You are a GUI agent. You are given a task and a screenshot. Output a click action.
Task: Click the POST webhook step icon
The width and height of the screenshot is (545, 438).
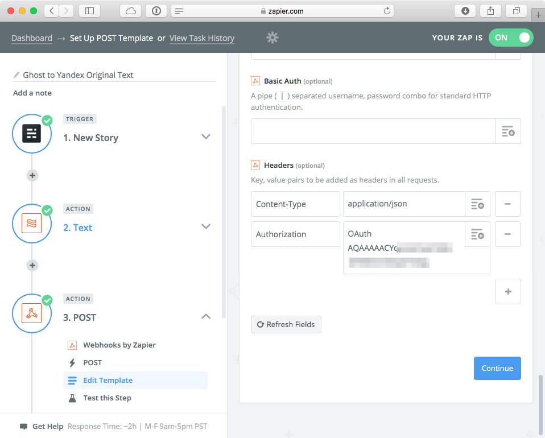click(32, 313)
